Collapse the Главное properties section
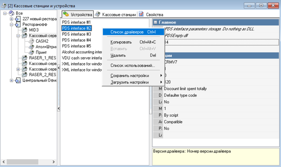This screenshot has width=281, height=167. (x=155, y=22)
